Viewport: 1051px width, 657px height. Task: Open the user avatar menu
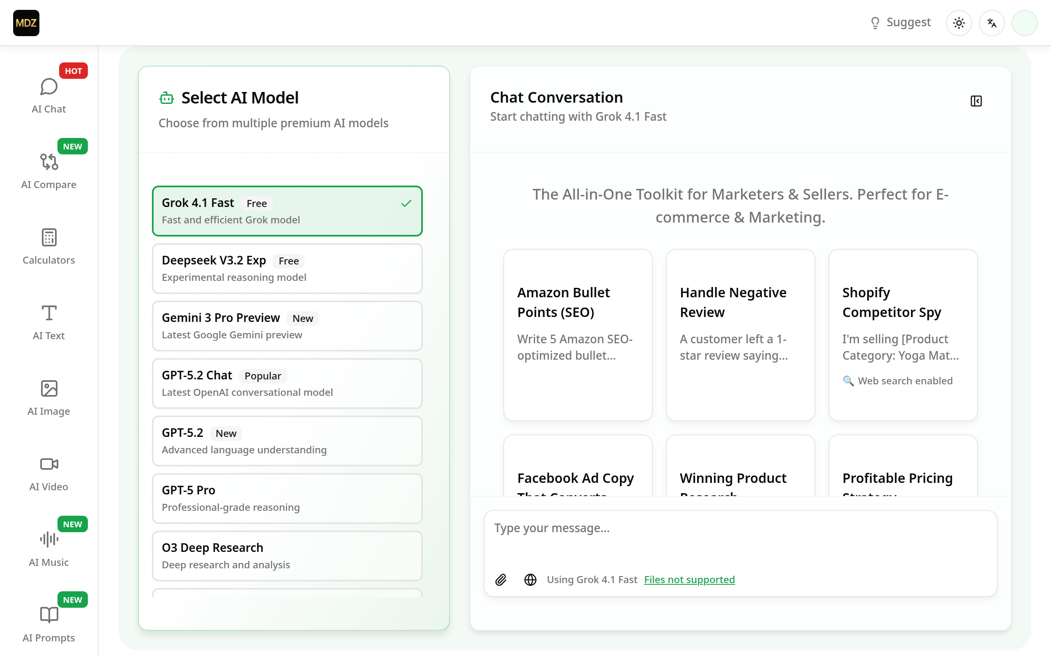point(1024,23)
